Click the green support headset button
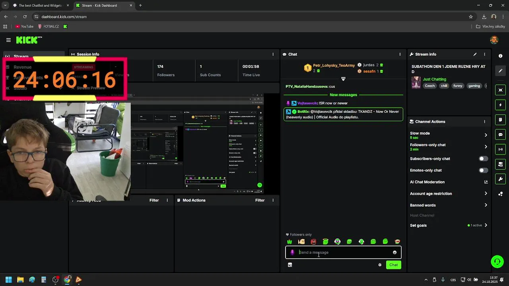The image size is (509, 286). tap(497, 261)
